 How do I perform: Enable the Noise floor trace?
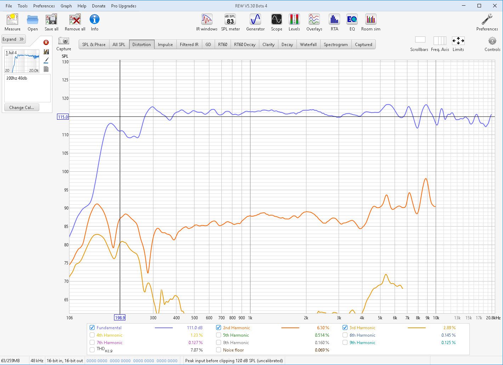click(x=219, y=350)
